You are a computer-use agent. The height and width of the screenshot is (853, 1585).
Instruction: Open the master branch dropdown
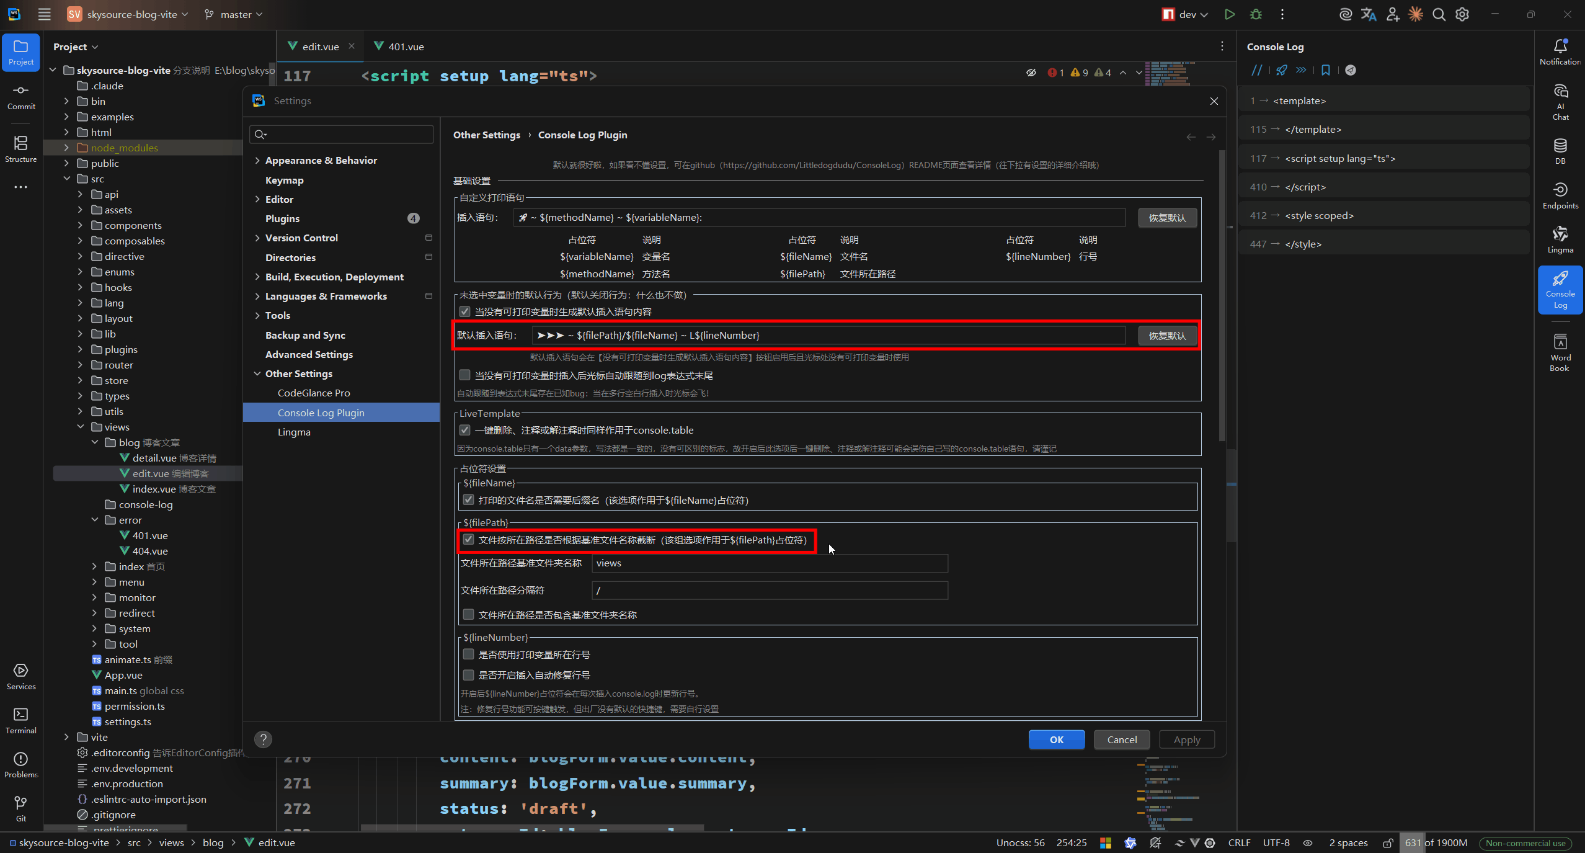pos(234,14)
